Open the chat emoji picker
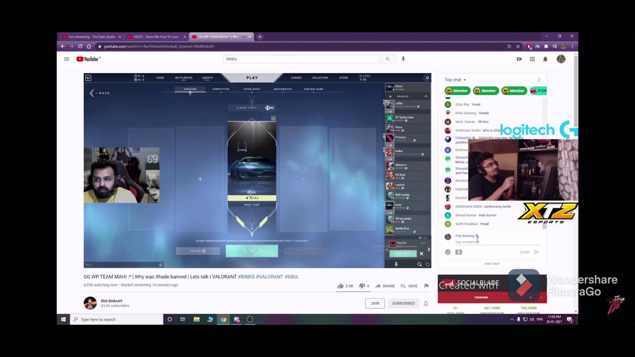Image resolution: width=635 pixels, height=357 pixels. [x=447, y=252]
